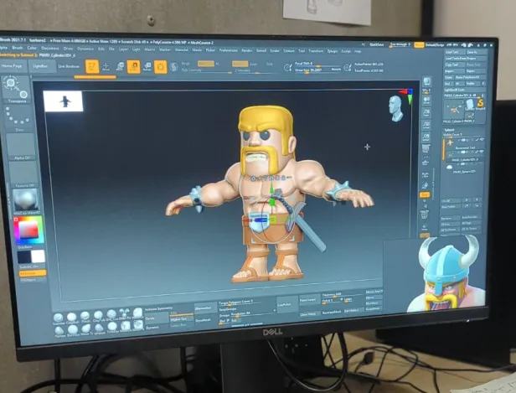
Task: Adjust the Focal Shift slider
Action: (x=318, y=64)
